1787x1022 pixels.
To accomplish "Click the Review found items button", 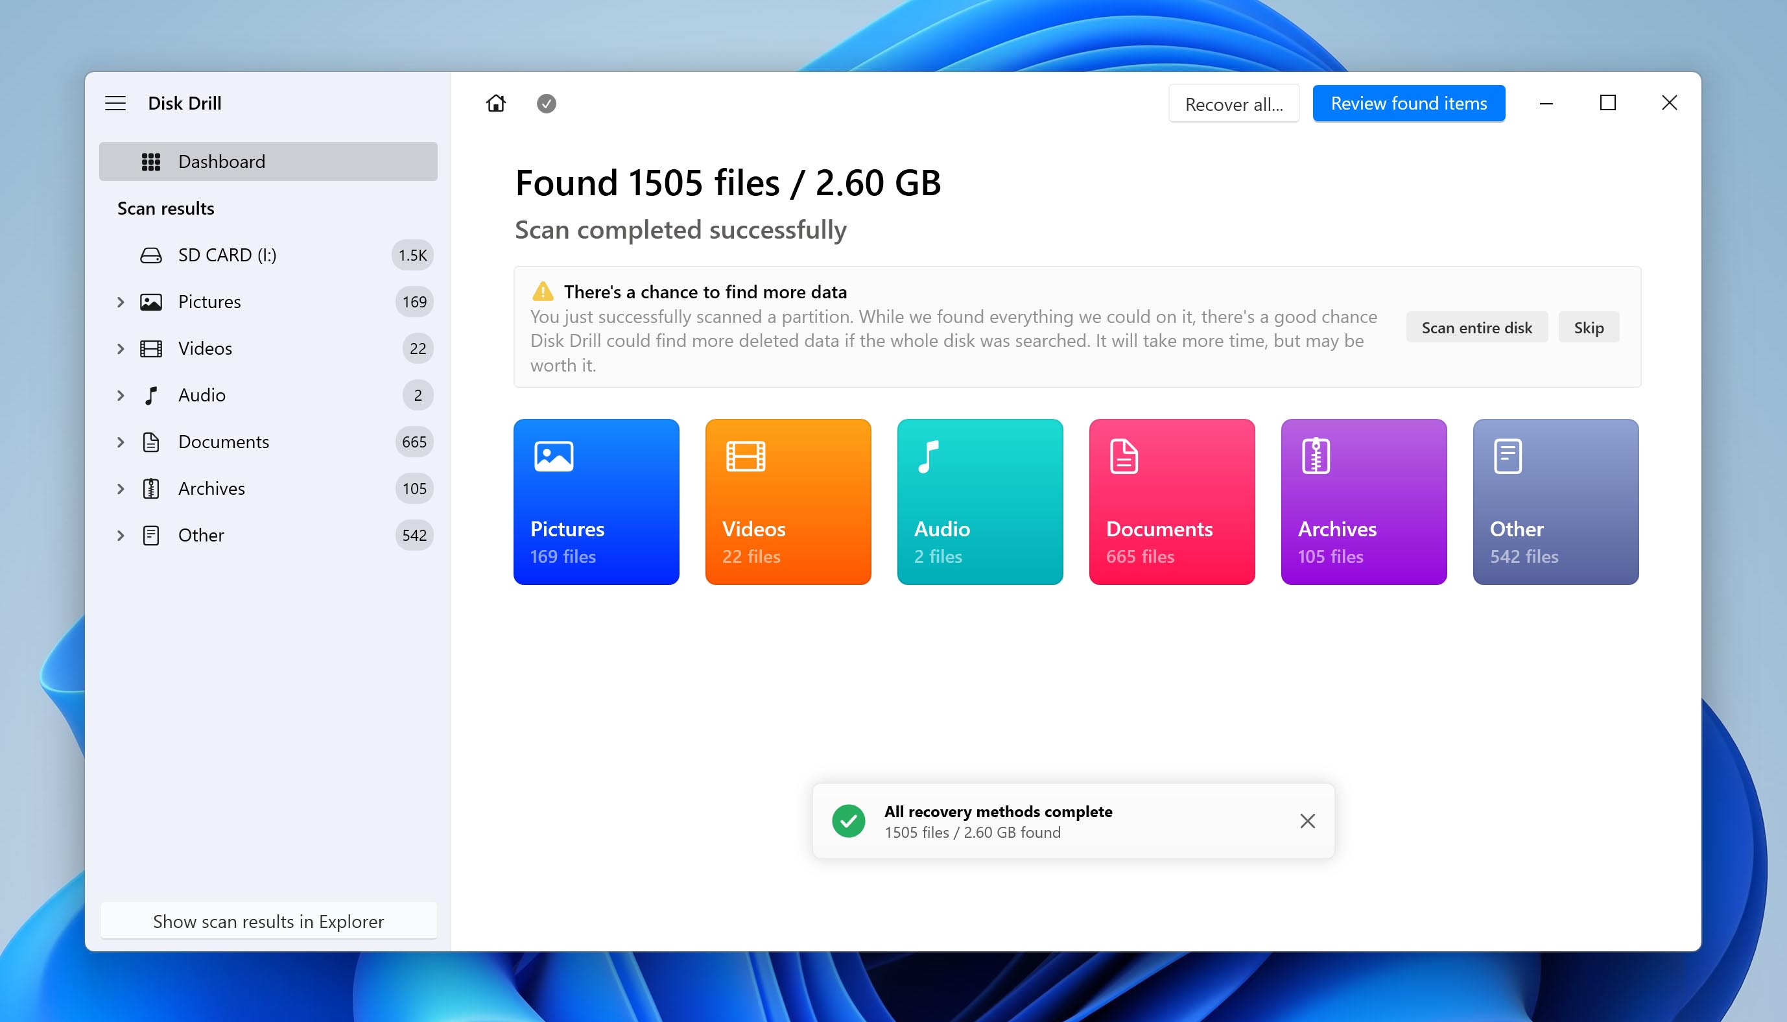I will coord(1408,102).
